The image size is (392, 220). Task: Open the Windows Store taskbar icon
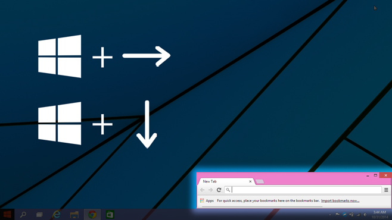pos(110,215)
